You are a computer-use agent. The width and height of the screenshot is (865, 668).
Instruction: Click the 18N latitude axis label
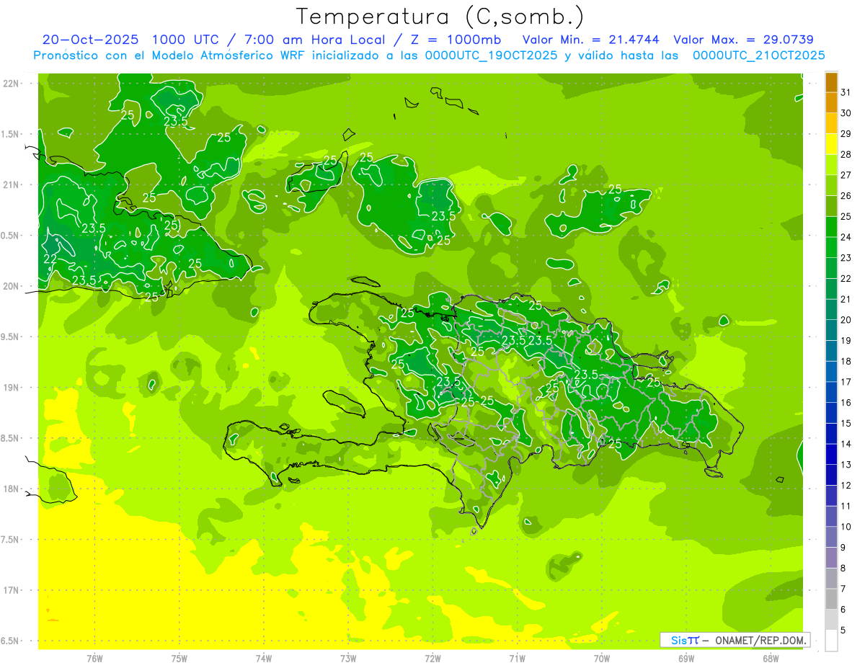12,489
